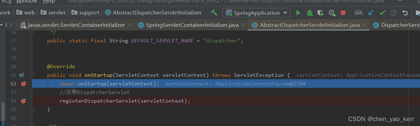Click AbstractDispatcherServletInitializer in breadcrumb bar

pos(153,13)
